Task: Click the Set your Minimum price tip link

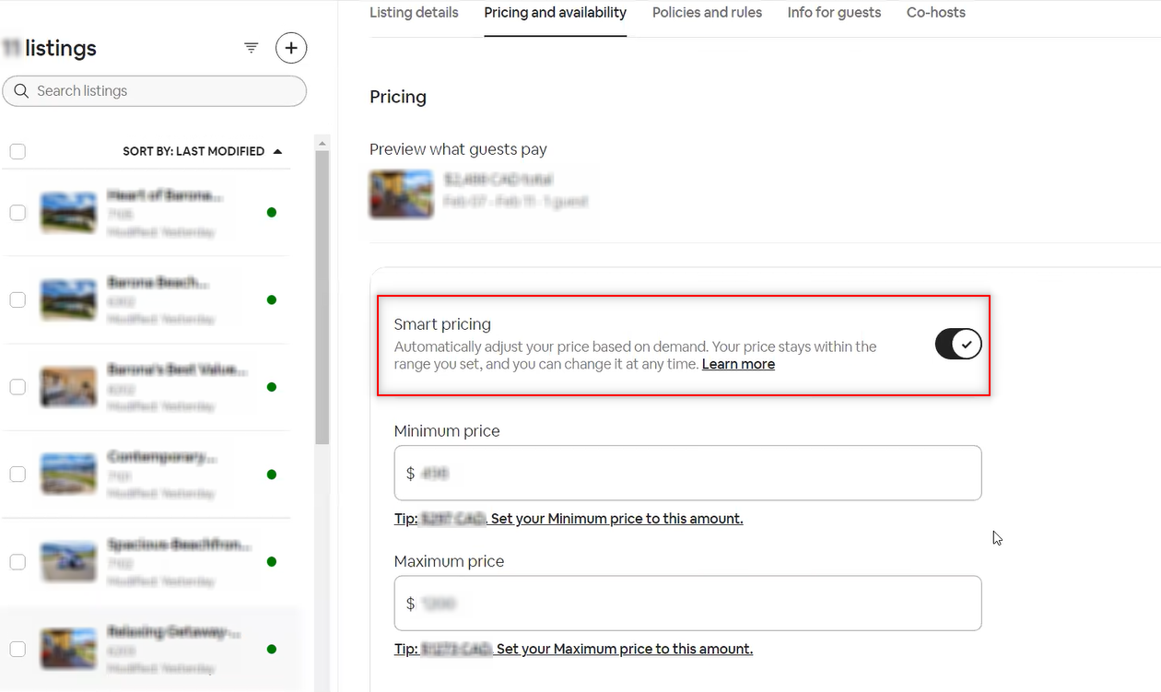Action: (x=616, y=519)
